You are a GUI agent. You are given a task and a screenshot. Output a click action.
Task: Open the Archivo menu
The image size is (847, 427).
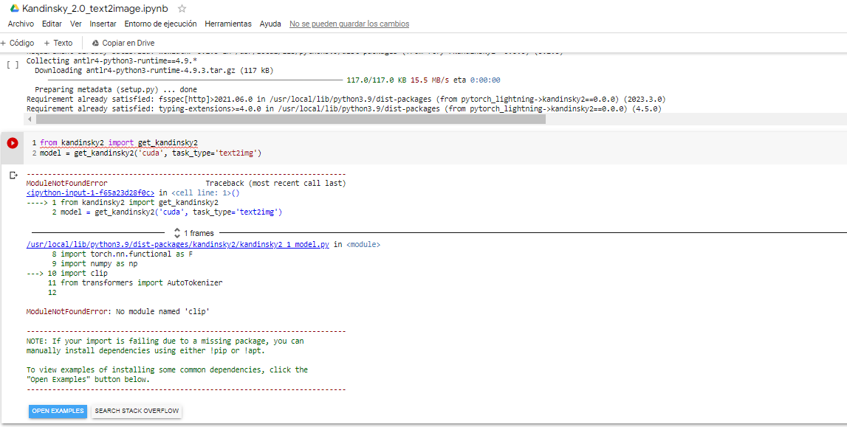point(21,24)
